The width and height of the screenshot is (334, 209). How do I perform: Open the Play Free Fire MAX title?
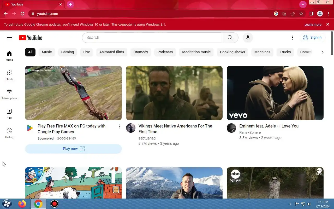[71, 129]
